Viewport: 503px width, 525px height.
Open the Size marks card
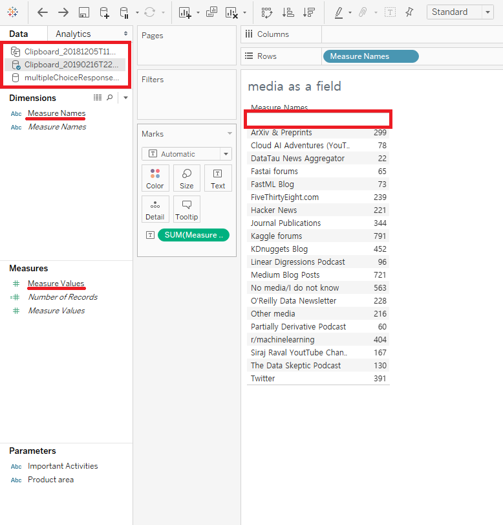pos(187,178)
